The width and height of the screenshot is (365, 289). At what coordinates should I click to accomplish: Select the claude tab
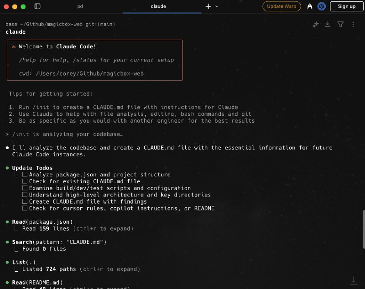[x=158, y=6]
